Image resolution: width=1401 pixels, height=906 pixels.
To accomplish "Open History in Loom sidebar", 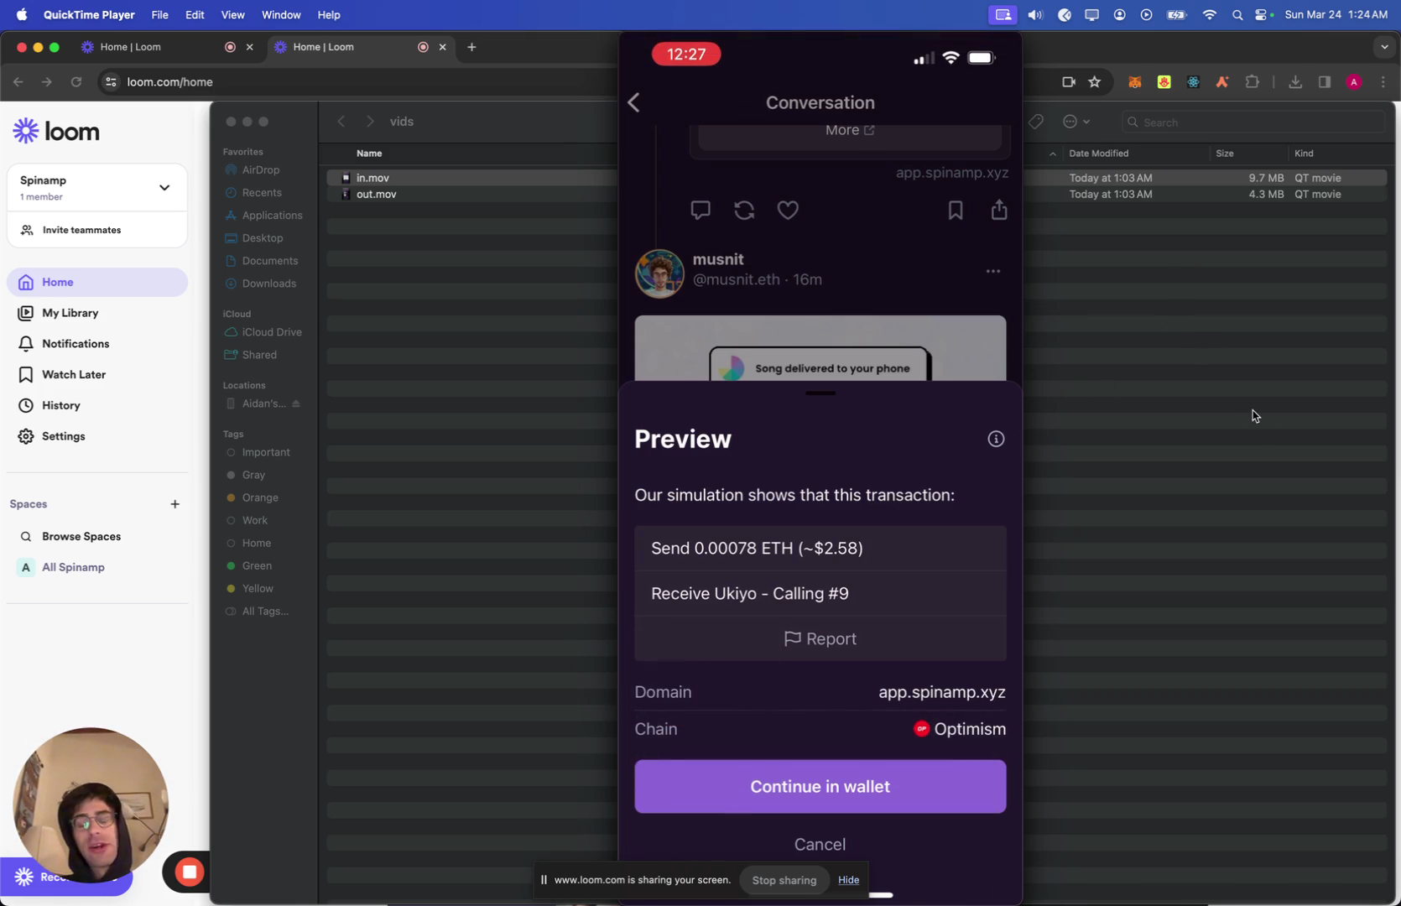I will point(97,405).
